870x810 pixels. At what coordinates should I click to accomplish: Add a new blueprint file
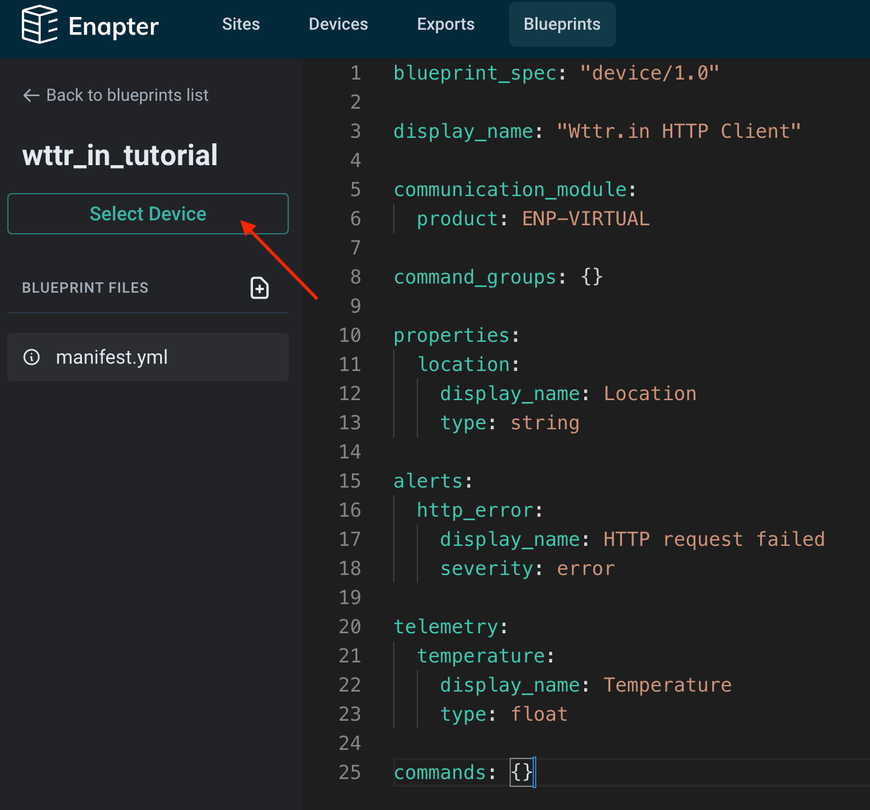click(260, 288)
